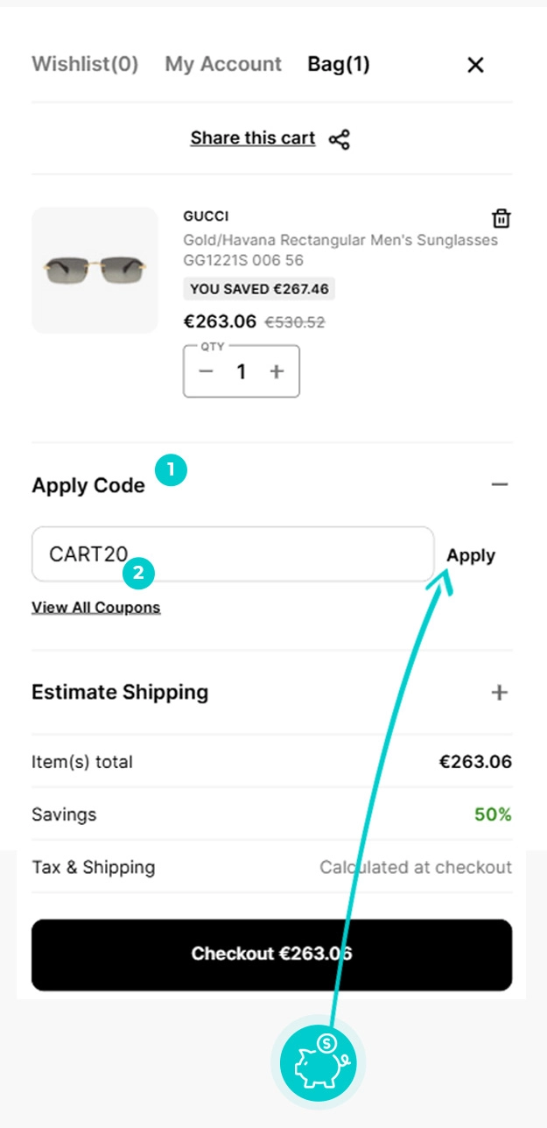Click the piggy bank savings icon
Screen dimensions: 547x1128
pos(318,1063)
